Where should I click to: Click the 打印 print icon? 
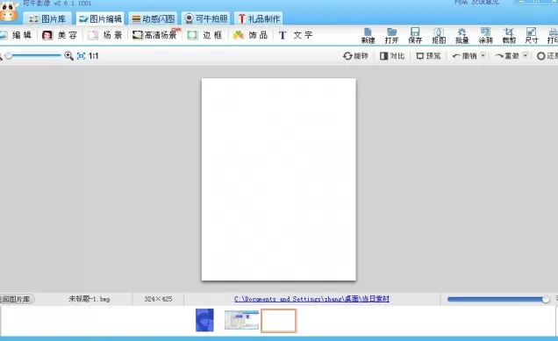click(x=553, y=36)
